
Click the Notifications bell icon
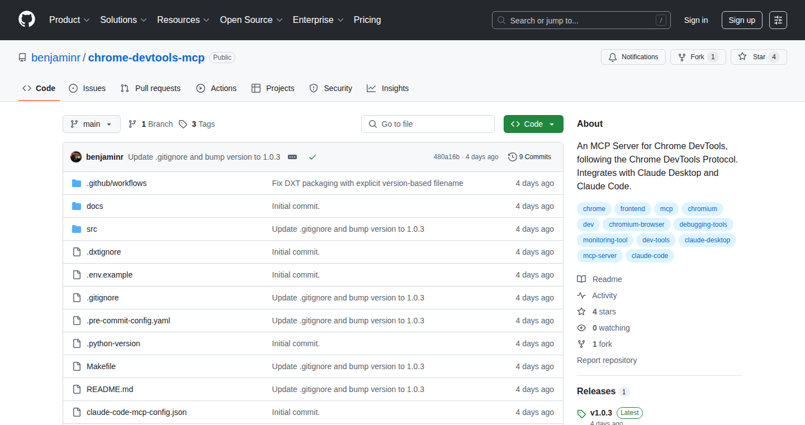613,57
